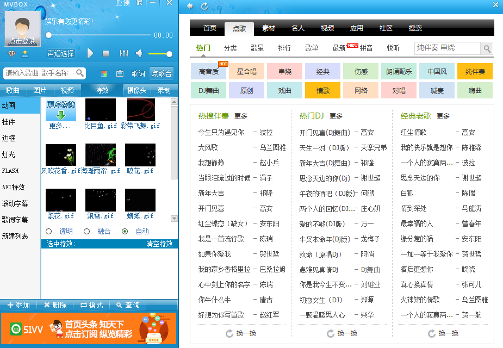Click the refresh icon in browser header
The width and height of the screenshot is (503, 348).
click(x=204, y=6)
